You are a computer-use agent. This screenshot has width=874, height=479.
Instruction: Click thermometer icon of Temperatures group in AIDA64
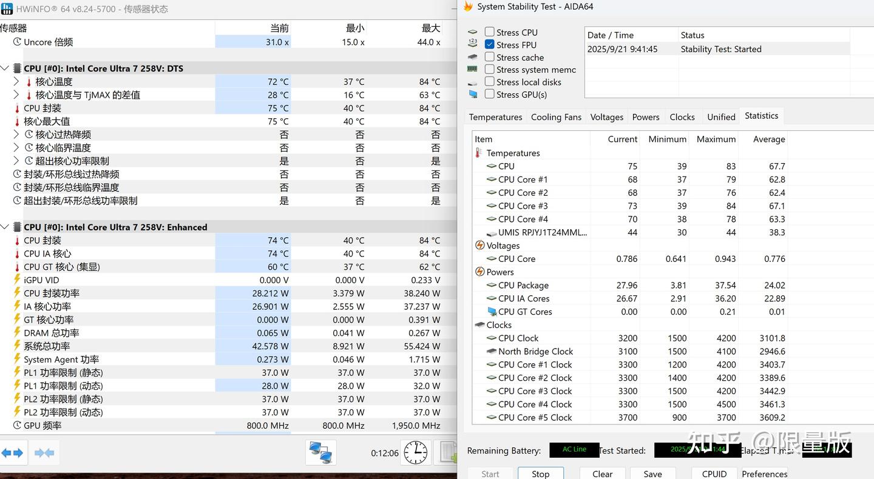point(479,153)
